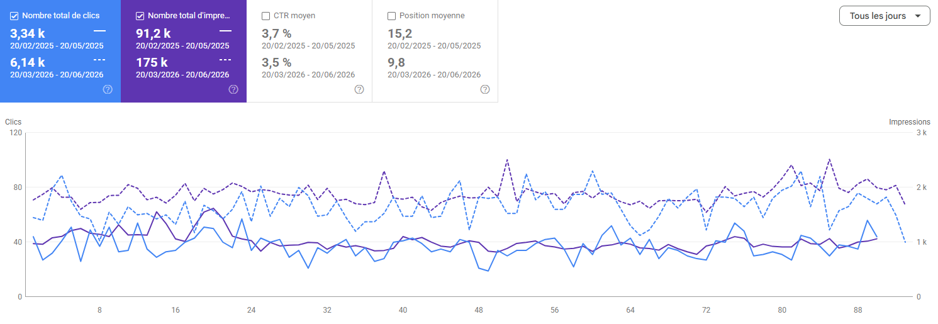
Task: Select the 6,14 k clicks value
Action: pos(28,62)
